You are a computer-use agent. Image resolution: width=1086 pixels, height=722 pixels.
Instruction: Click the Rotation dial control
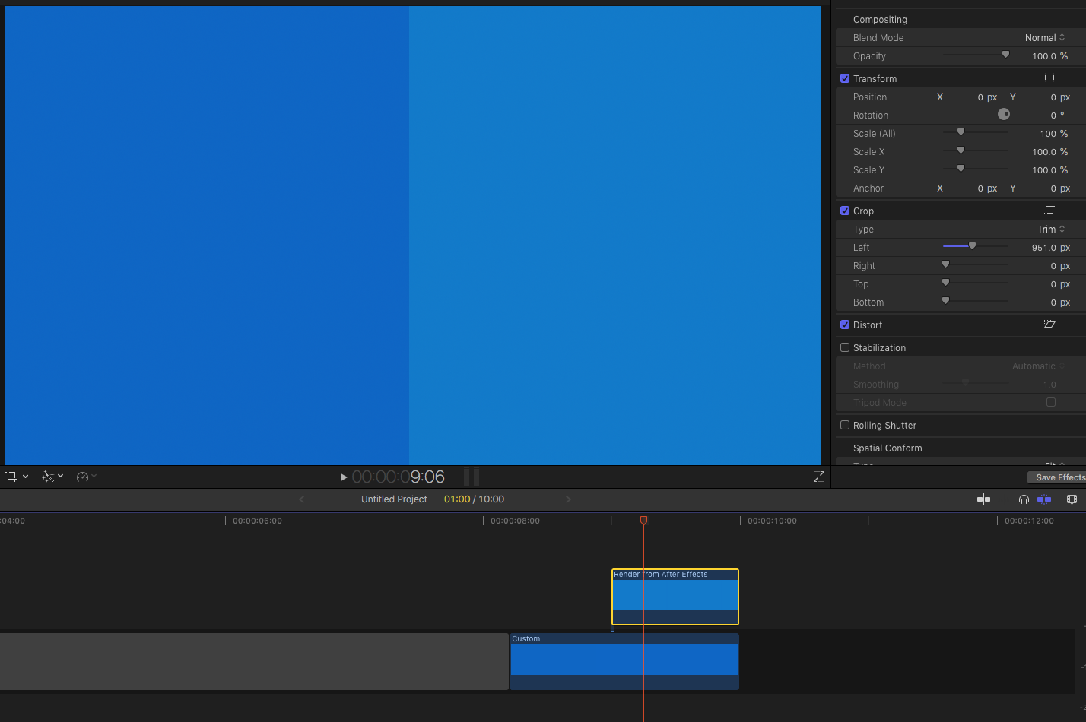tap(1004, 114)
